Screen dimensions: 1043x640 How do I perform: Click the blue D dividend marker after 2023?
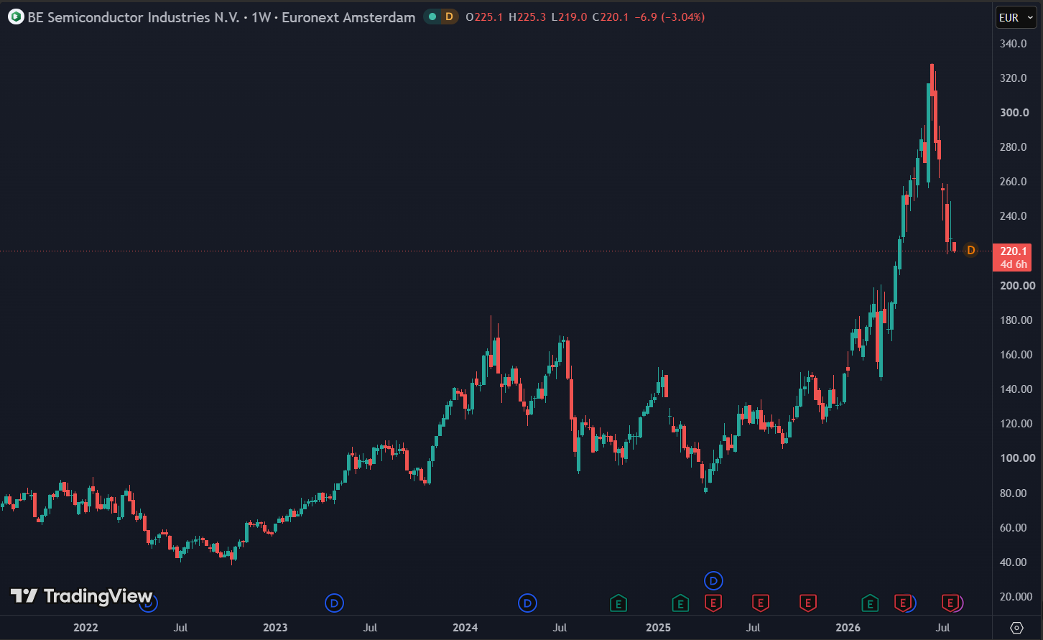tap(334, 603)
